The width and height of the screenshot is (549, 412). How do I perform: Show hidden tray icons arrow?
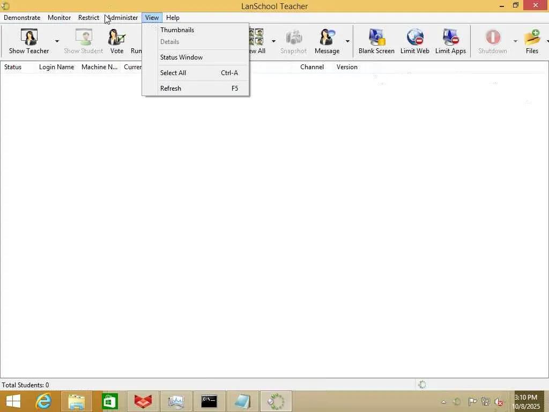(x=443, y=402)
